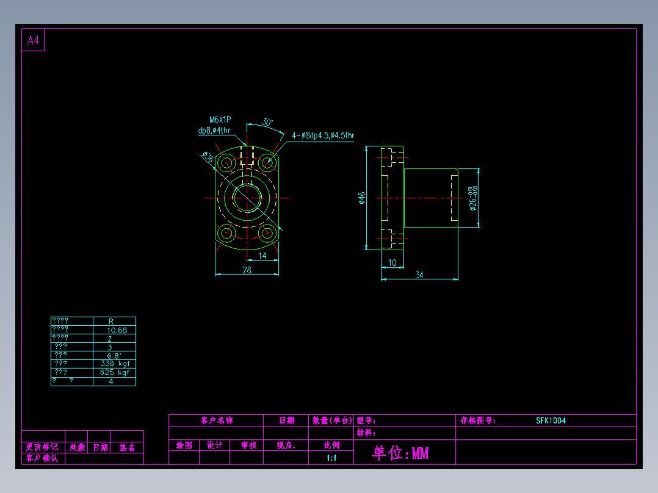
Task: Select the ø36 diameter dimension
Action: (208, 157)
